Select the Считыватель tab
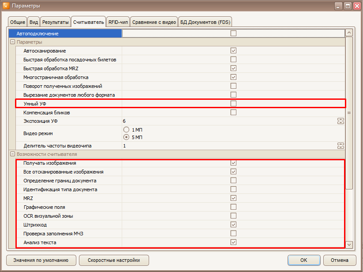Viewport: 363px width, 272px height. pyautogui.click(x=89, y=22)
